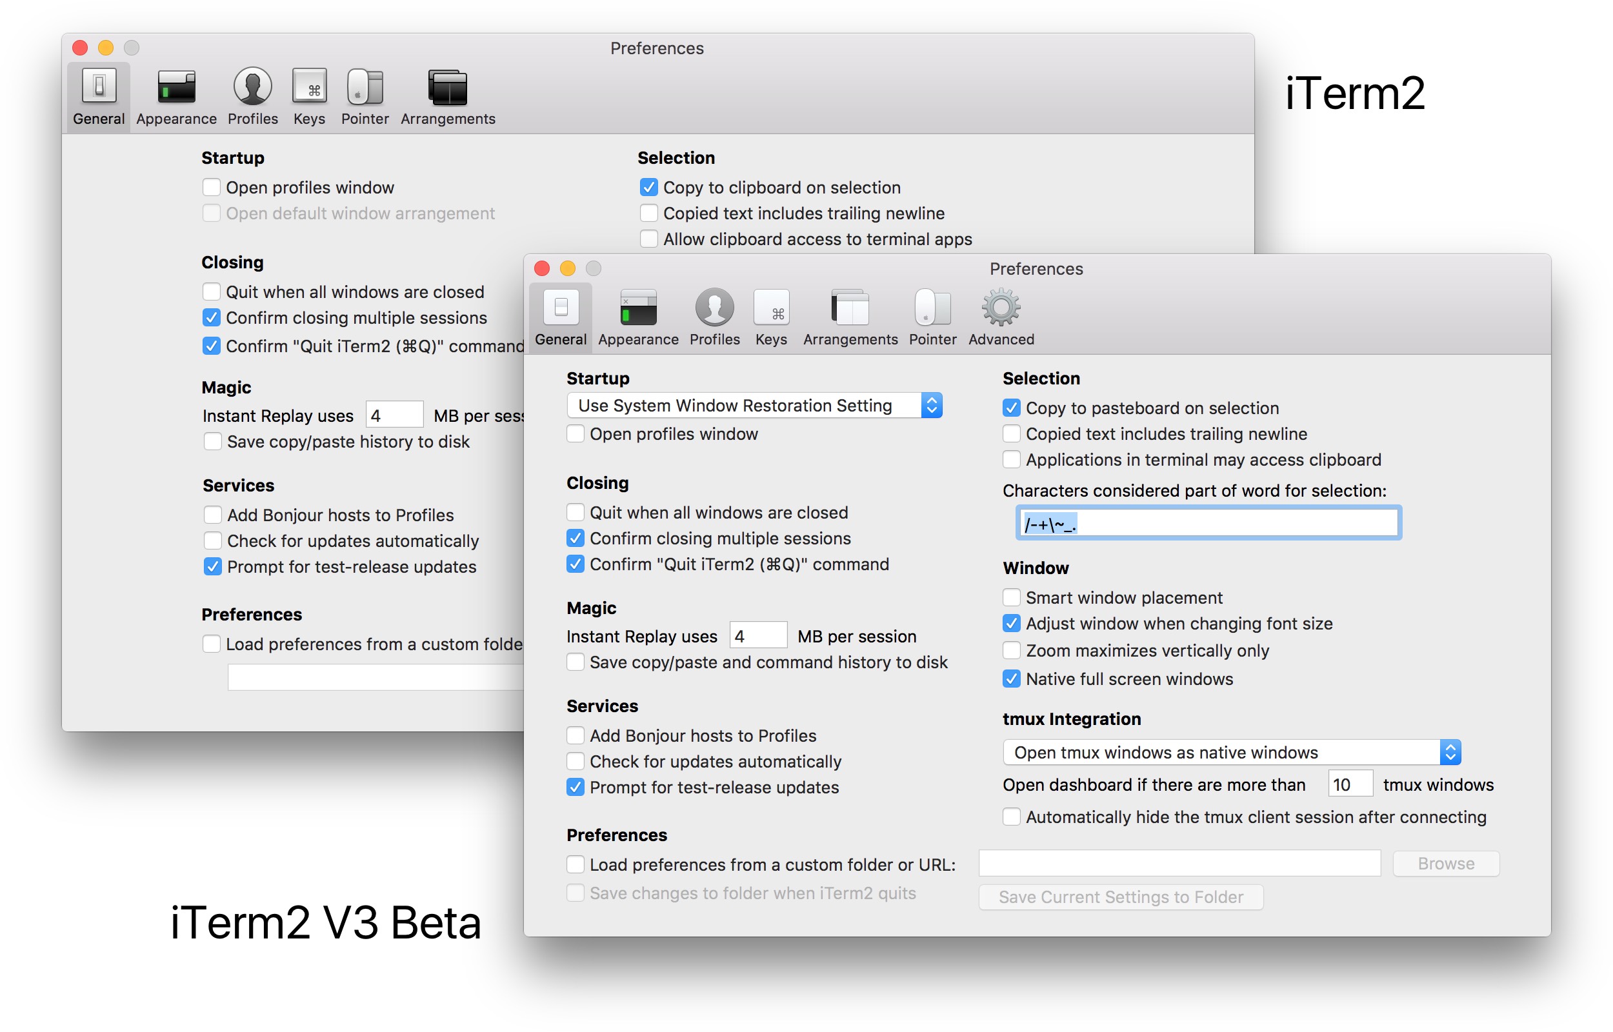
Task: Open the Advanced gear icon in front window
Action: [x=1001, y=308]
